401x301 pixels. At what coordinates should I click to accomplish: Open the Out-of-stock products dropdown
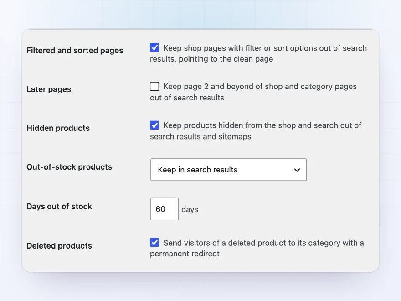(228, 170)
